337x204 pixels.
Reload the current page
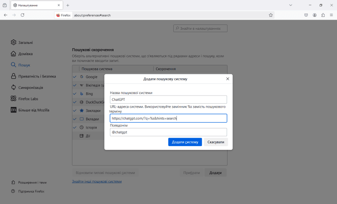pos(22,15)
